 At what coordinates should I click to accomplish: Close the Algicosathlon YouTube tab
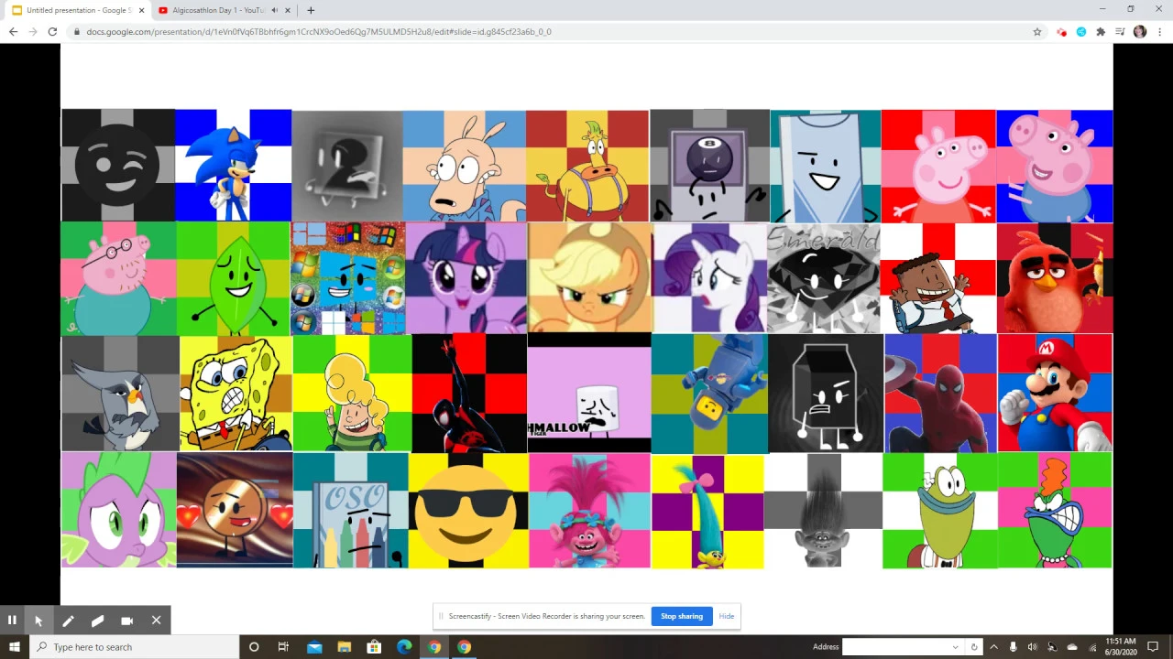[x=288, y=10]
